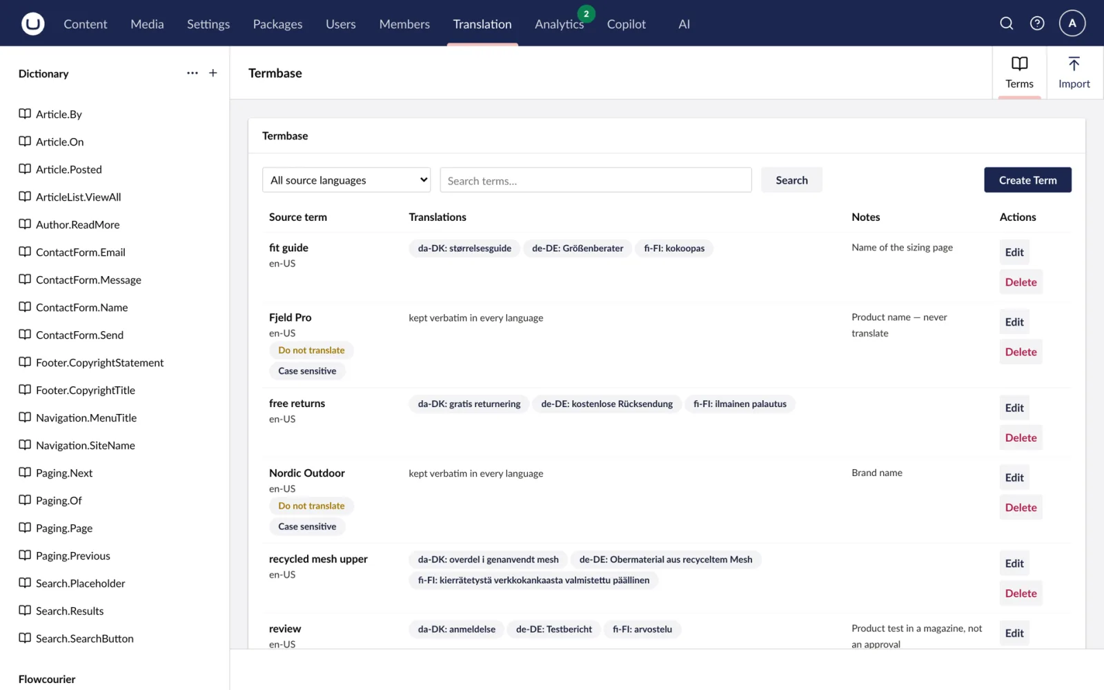Click the Search button
This screenshot has width=1104, height=690.
(791, 180)
